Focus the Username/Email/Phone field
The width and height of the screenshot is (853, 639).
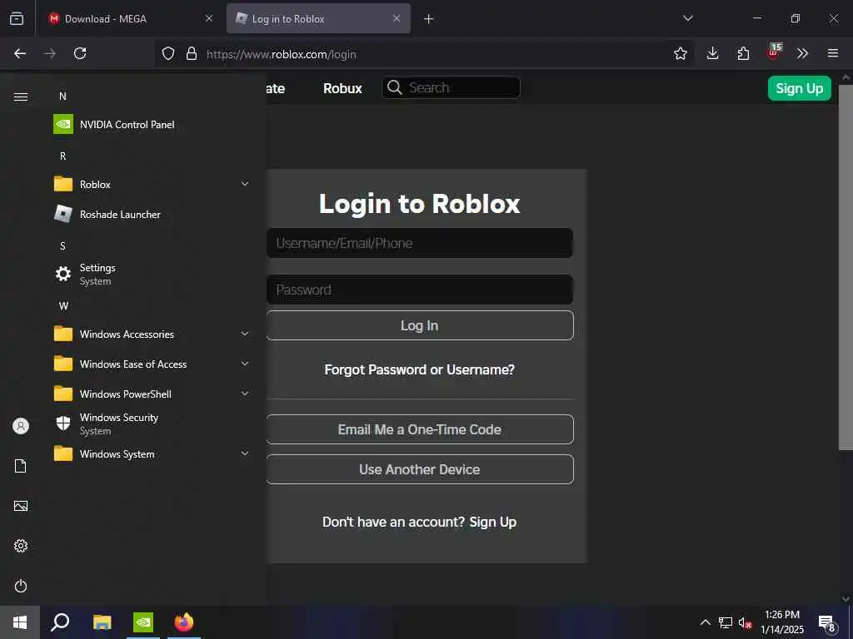(x=420, y=243)
